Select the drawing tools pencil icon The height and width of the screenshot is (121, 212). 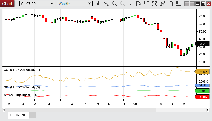pos(106,4)
